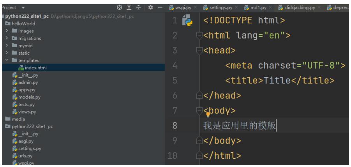Fold the head tag on line 3
Viewport: 351px width, 167px height.
tap(199, 51)
